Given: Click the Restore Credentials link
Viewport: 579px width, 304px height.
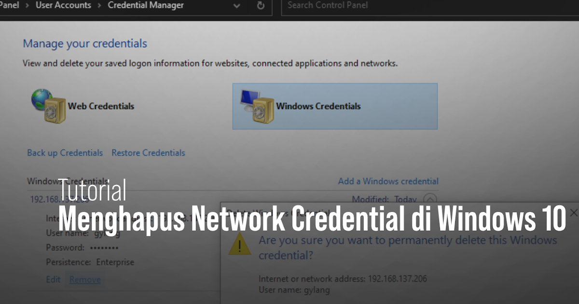Looking at the screenshot, I should click(x=148, y=152).
